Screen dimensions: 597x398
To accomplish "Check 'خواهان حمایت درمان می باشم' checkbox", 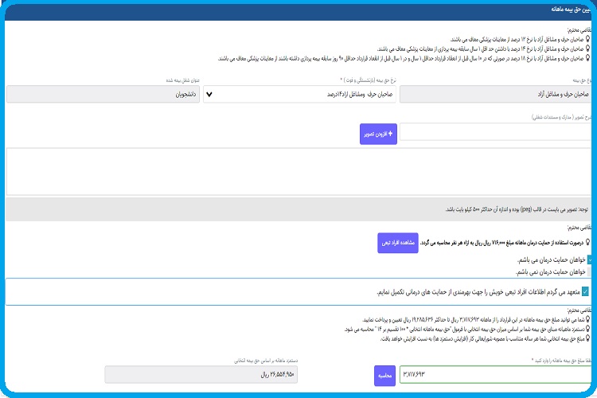I will click(589, 259).
